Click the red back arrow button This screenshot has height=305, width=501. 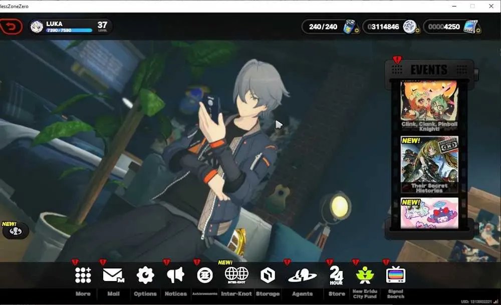pos(11,27)
